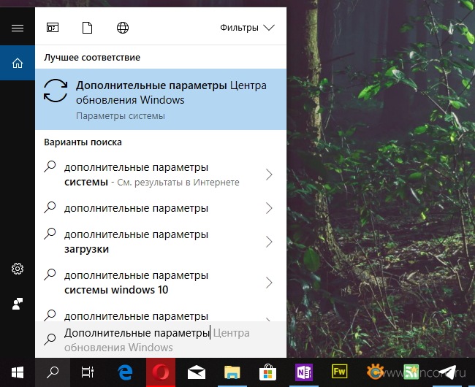
Task: Open the hamburger menu in search panel
Action: point(18,28)
